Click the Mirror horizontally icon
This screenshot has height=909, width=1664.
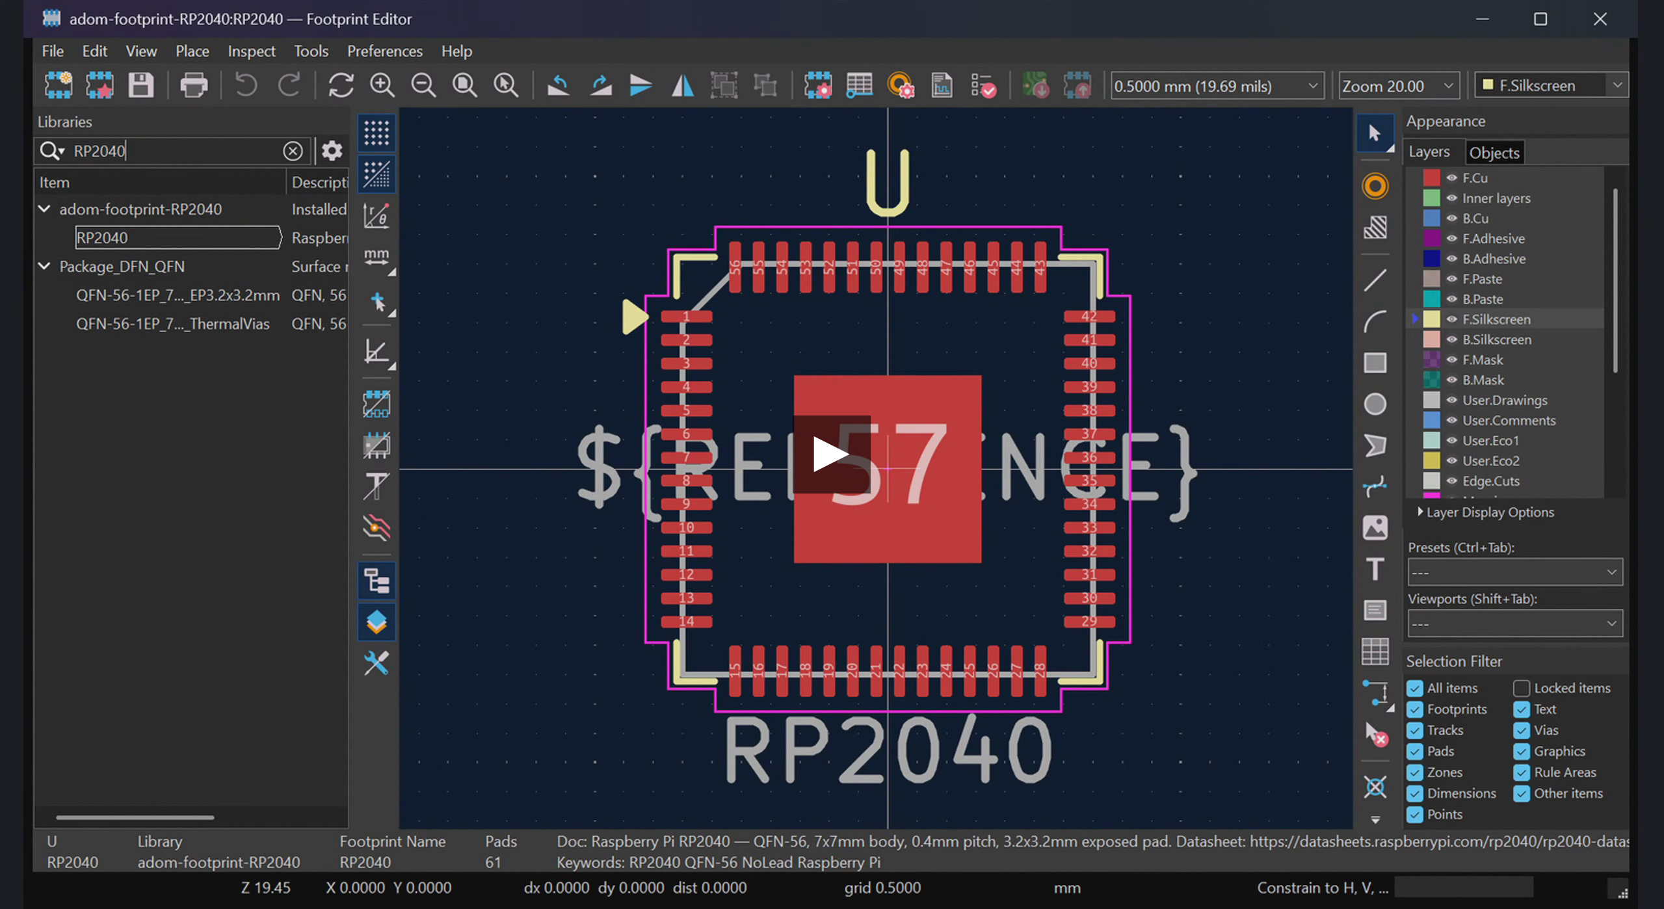(683, 85)
